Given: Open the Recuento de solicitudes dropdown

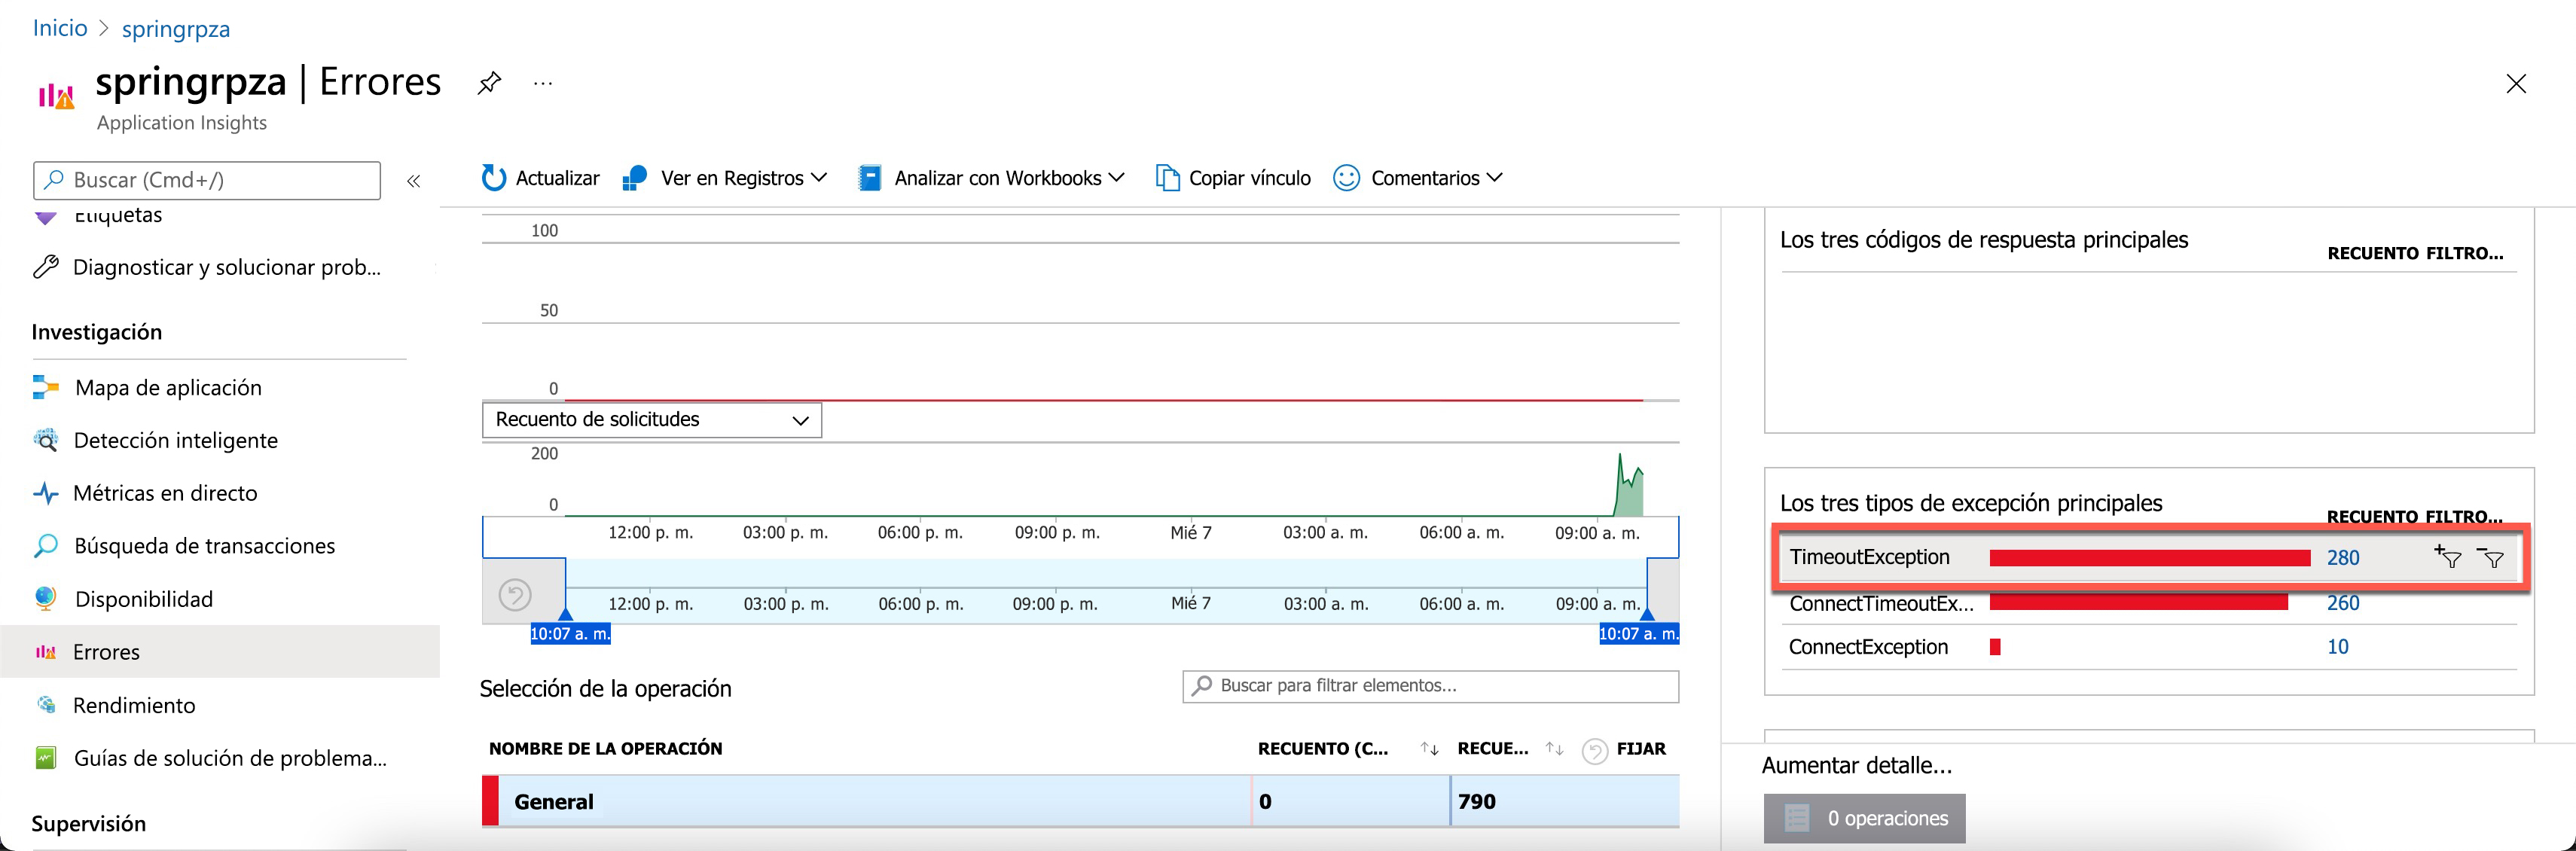Looking at the screenshot, I should [652, 420].
